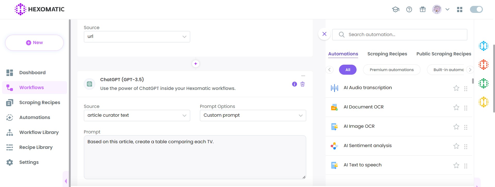
Task: Switch to the Automations tab
Action: pyautogui.click(x=343, y=54)
